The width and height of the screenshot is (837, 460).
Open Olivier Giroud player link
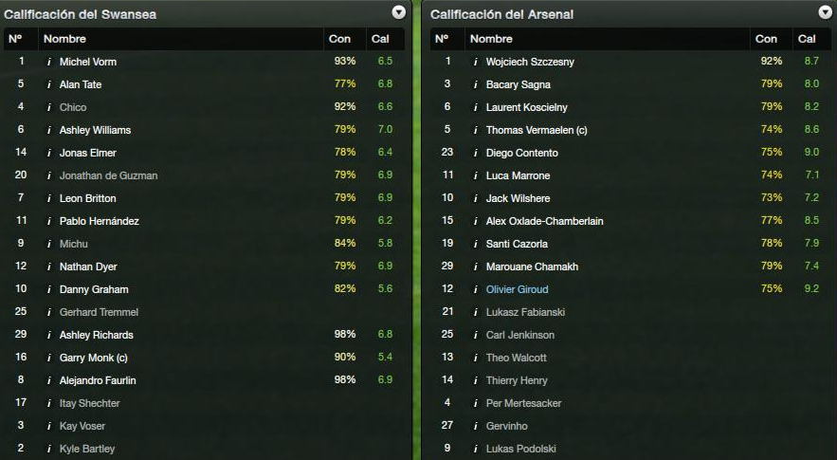click(x=517, y=289)
